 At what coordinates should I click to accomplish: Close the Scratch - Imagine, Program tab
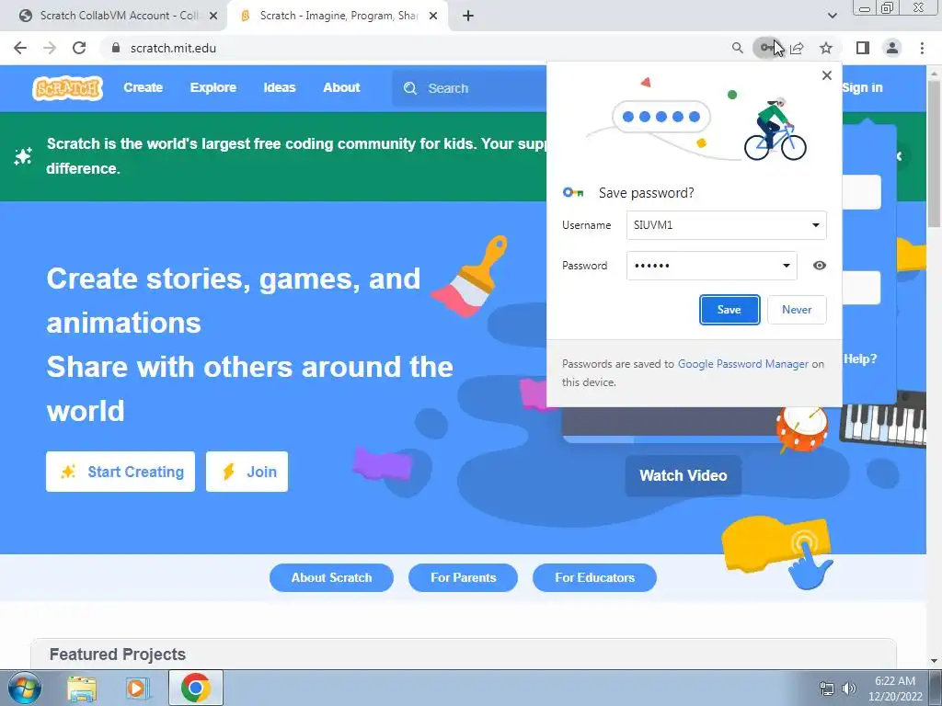[433, 16]
